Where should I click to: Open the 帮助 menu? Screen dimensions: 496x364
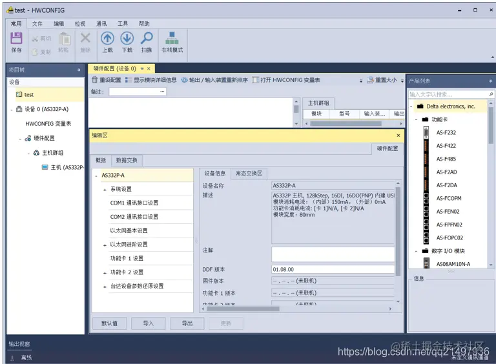click(x=144, y=24)
